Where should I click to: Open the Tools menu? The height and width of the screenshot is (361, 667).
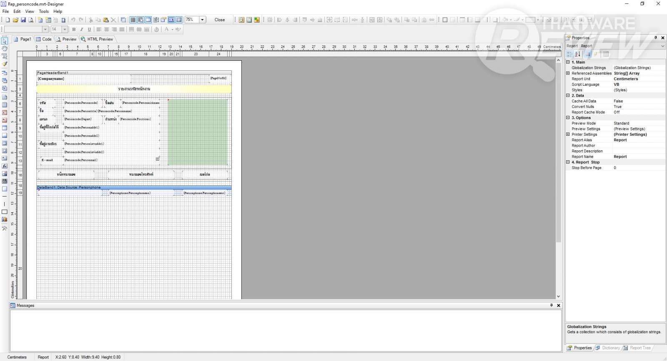click(44, 12)
